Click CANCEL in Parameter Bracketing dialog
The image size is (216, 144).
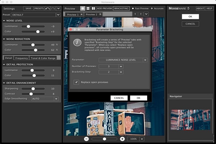click(x=119, y=98)
